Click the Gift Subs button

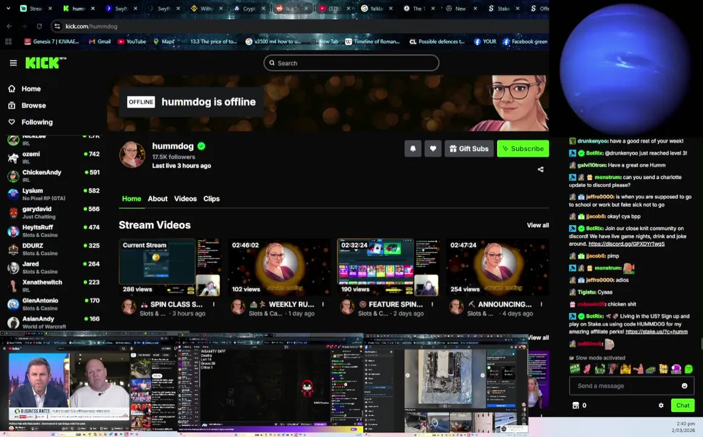(469, 149)
